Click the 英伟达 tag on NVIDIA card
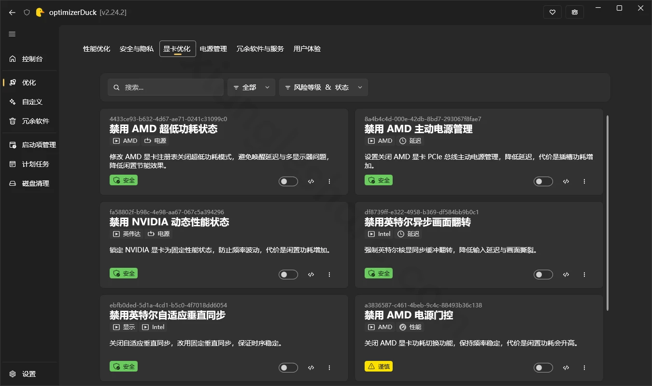The height and width of the screenshot is (386, 652). coord(127,234)
